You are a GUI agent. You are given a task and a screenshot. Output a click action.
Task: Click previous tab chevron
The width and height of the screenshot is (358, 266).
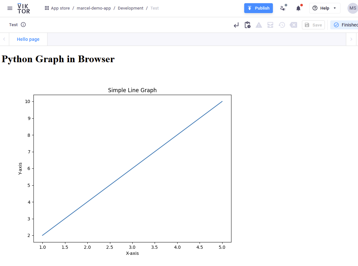pos(4,39)
